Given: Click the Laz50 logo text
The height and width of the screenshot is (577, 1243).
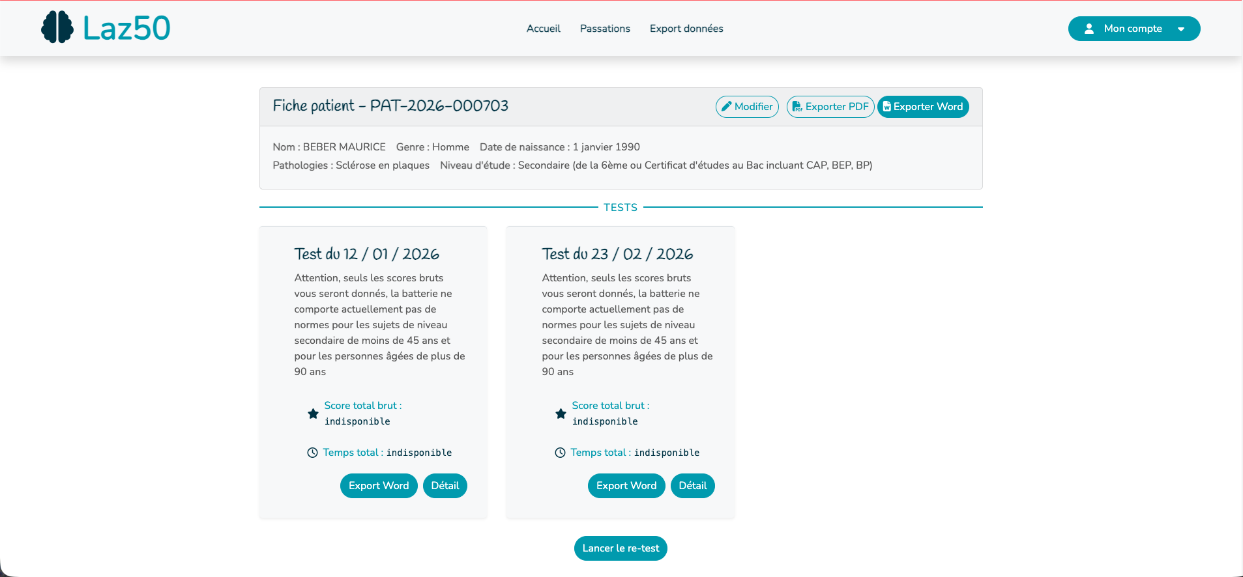Looking at the screenshot, I should click(126, 28).
